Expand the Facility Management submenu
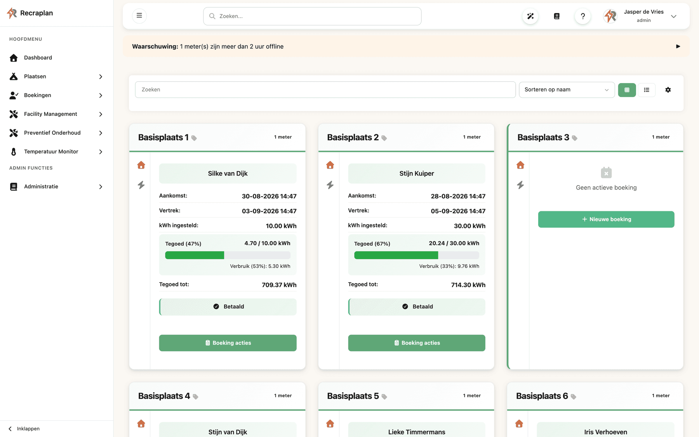The width and height of the screenshot is (699, 437). (x=101, y=114)
